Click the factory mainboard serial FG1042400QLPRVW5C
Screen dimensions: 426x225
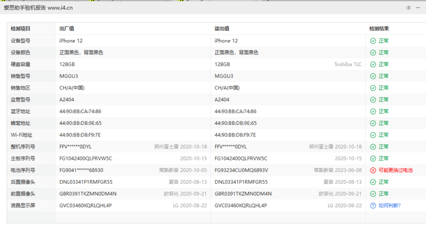point(86,158)
